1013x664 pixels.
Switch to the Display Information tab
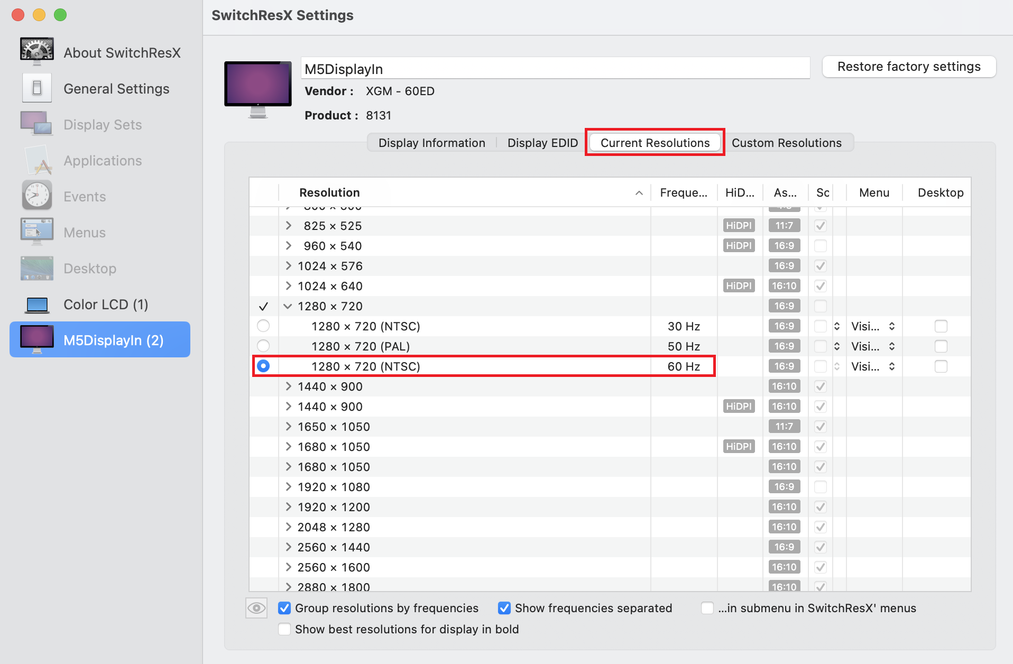432,143
